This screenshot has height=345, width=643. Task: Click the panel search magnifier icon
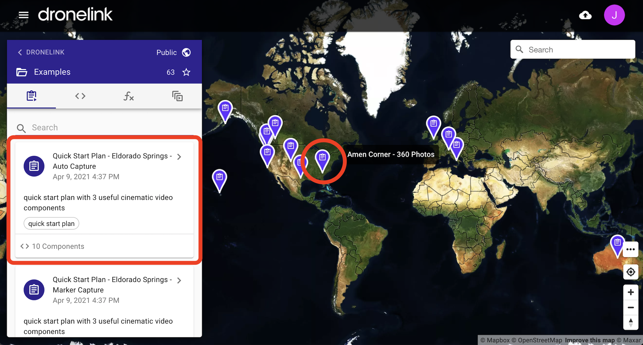pos(21,128)
